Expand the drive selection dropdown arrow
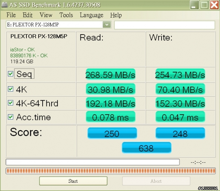Screen dimensions: 220x191 pyautogui.click(x=107, y=25)
